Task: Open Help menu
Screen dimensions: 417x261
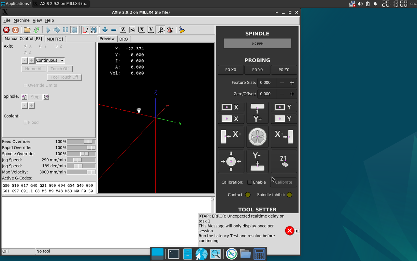Action: pos(50,20)
